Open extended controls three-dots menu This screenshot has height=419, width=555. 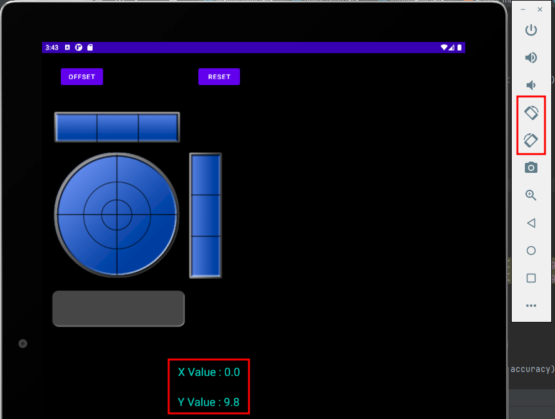tap(531, 306)
